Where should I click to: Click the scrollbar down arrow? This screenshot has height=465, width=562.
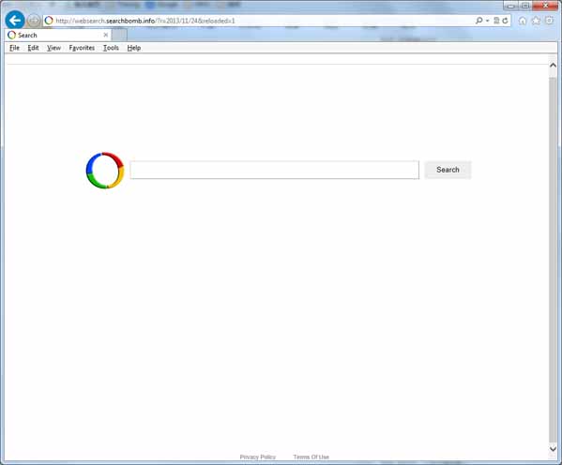pyautogui.click(x=553, y=448)
